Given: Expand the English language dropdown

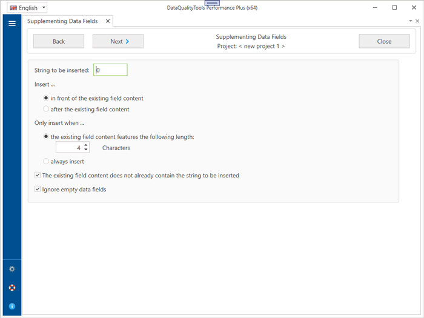Looking at the screenshot, I should pyautogui.click(x=44, y=7).
